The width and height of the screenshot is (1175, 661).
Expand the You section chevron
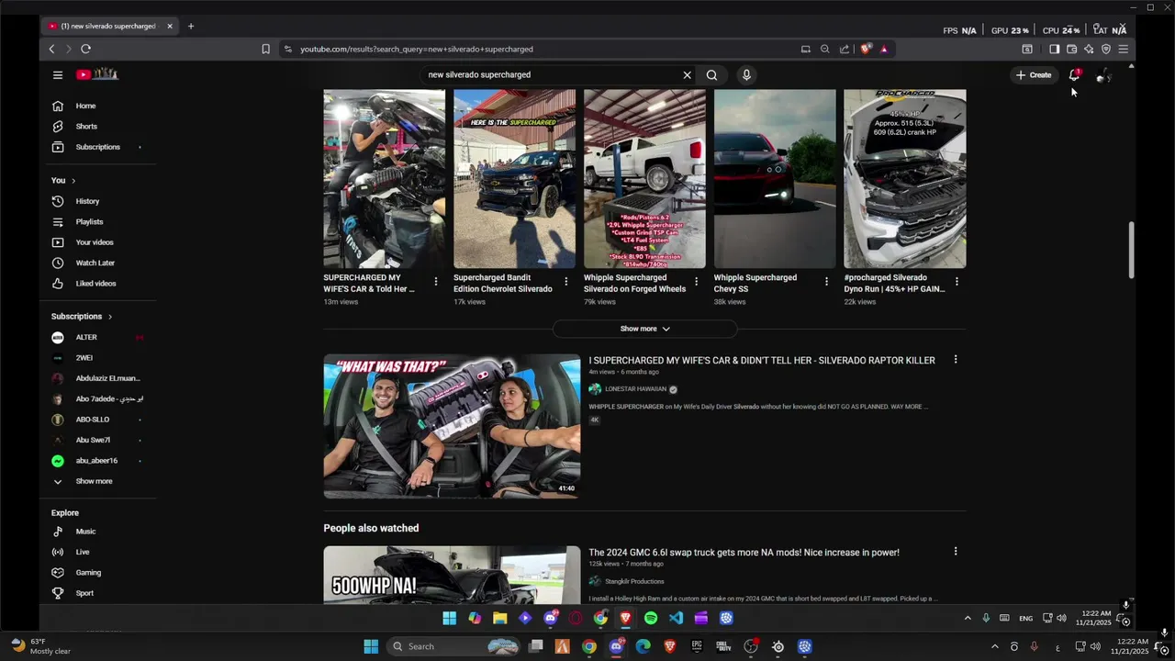point(73,181)
